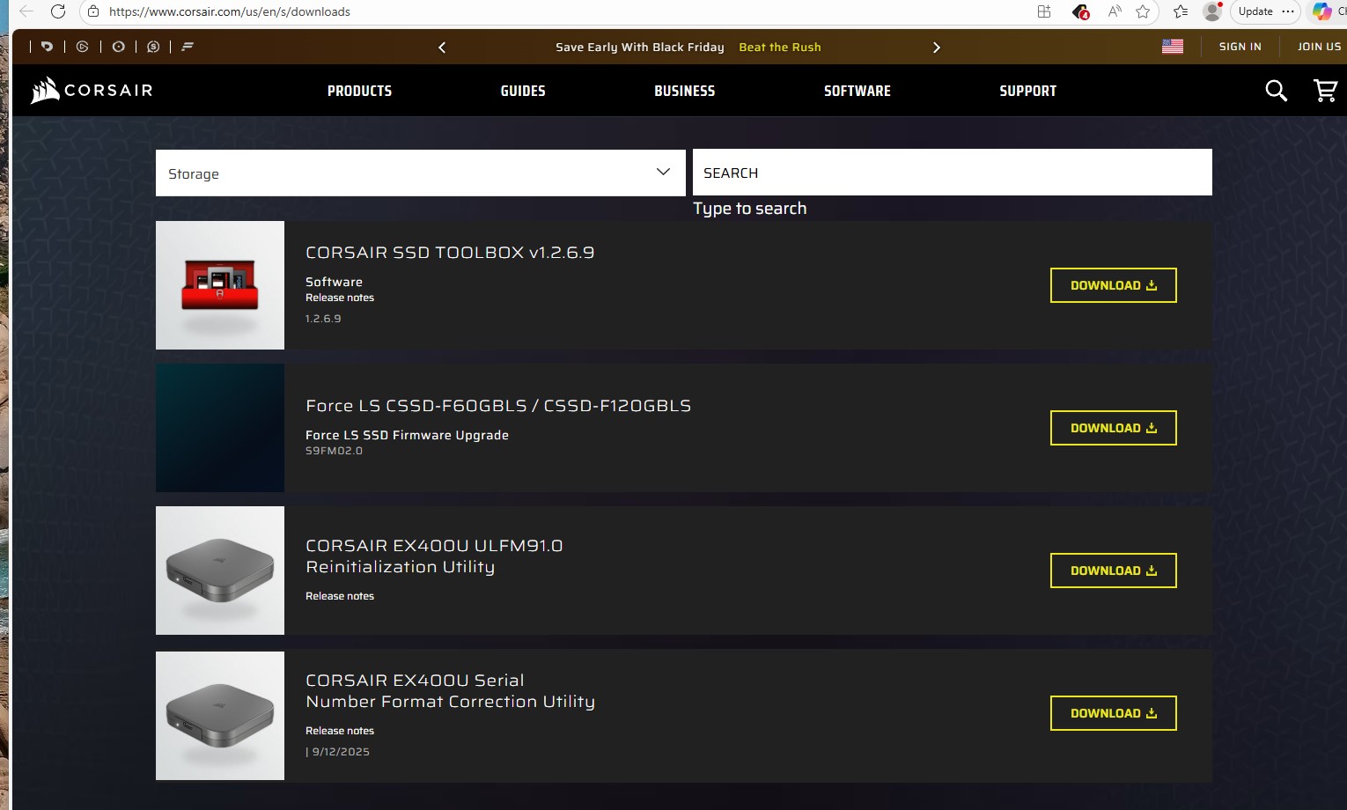Click the SIGN IN link
1347x810 pixels.
(1240, 47)
